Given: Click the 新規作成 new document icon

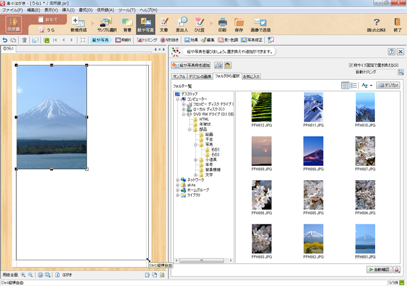Looking at the screenshot, I should coord(78,24).
